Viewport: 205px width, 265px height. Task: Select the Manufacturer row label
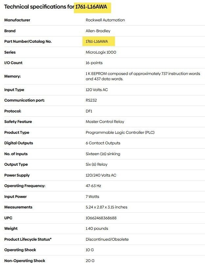[x=17, y=20]
